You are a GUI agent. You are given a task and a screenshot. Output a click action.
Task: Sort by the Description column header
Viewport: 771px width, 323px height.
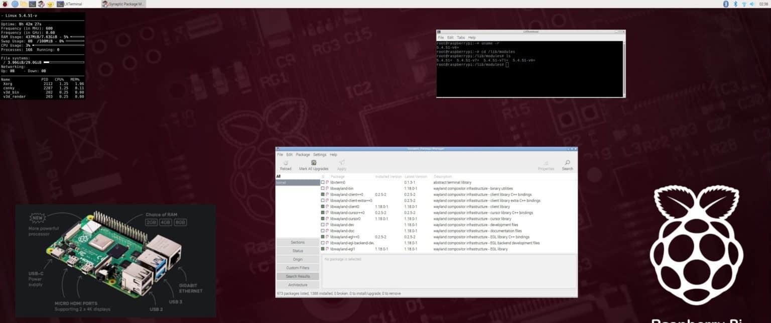tap(443, 177)
